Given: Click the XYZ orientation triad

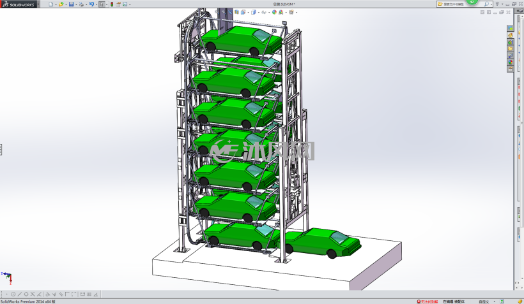Looking at the screenshot, I should [8, 278].
